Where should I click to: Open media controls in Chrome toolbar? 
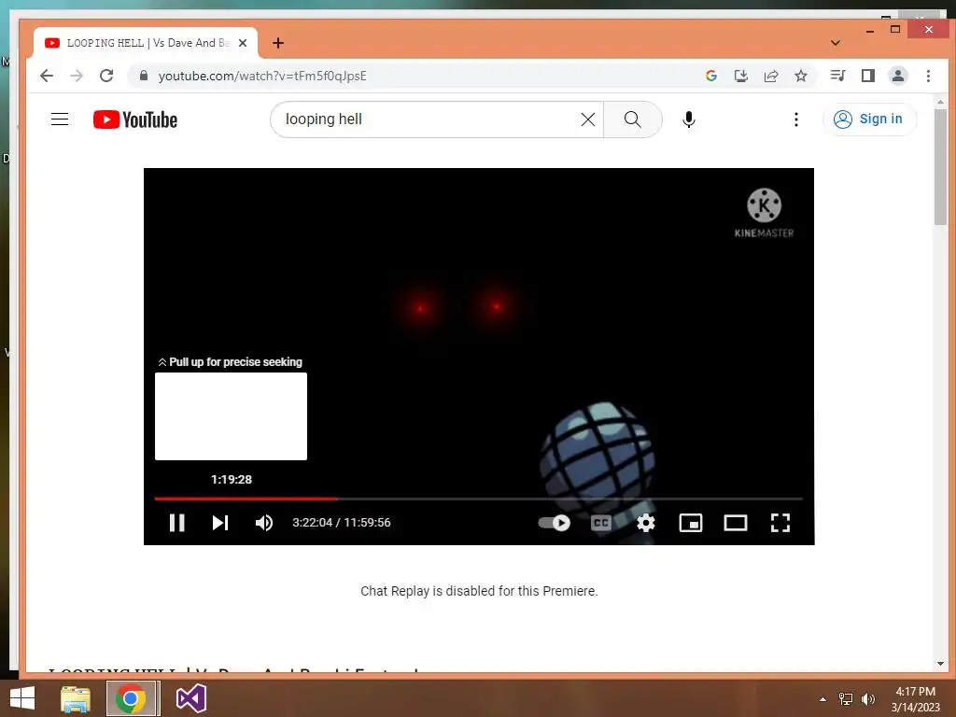[x=837, y=76]
